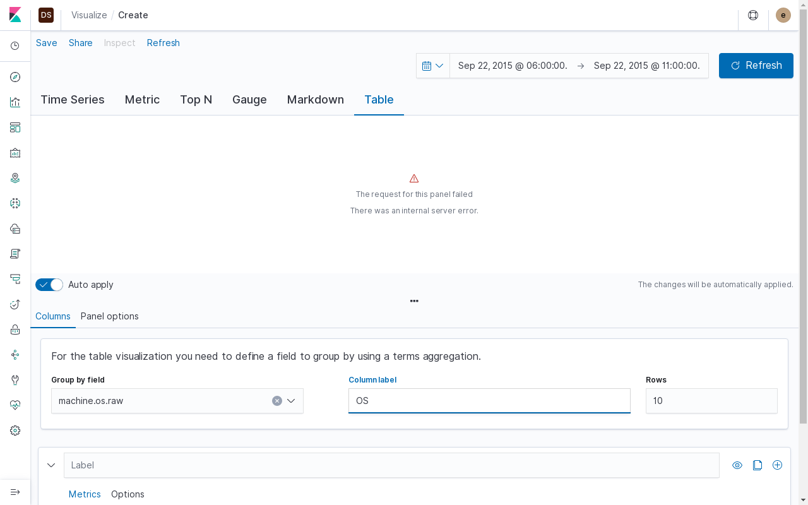
Task: Open the Dashboard app from the sidebar
Action: 15,128
